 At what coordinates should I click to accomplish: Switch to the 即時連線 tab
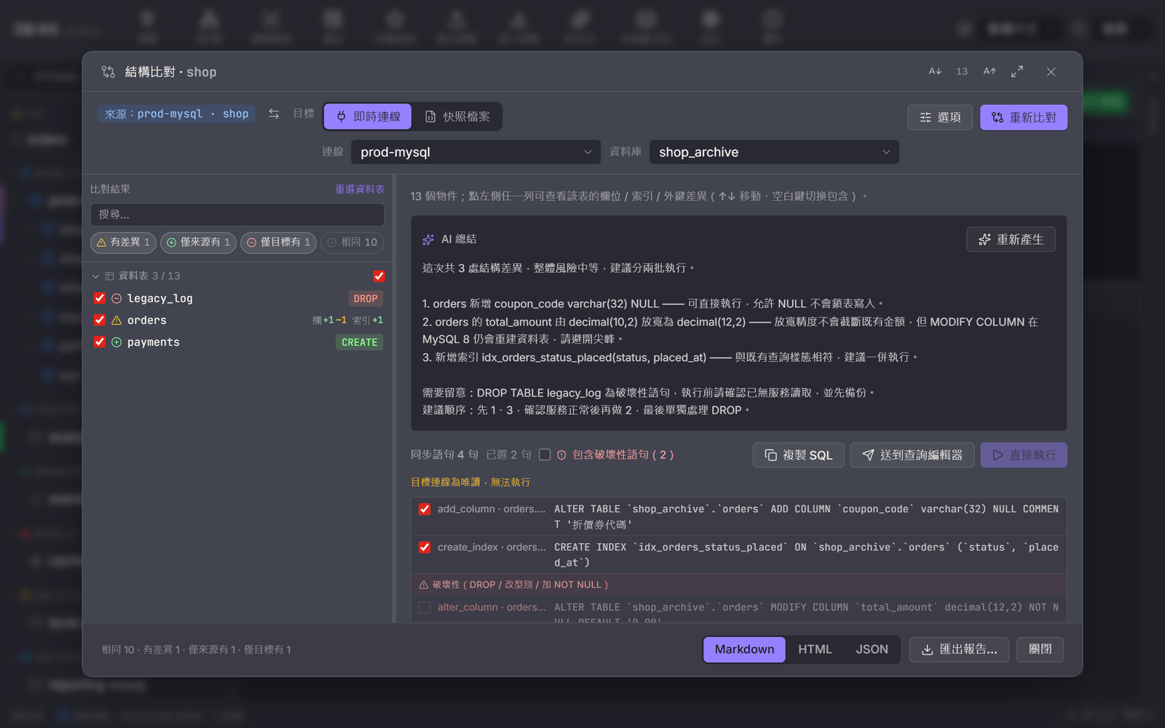tap(368, 116)
